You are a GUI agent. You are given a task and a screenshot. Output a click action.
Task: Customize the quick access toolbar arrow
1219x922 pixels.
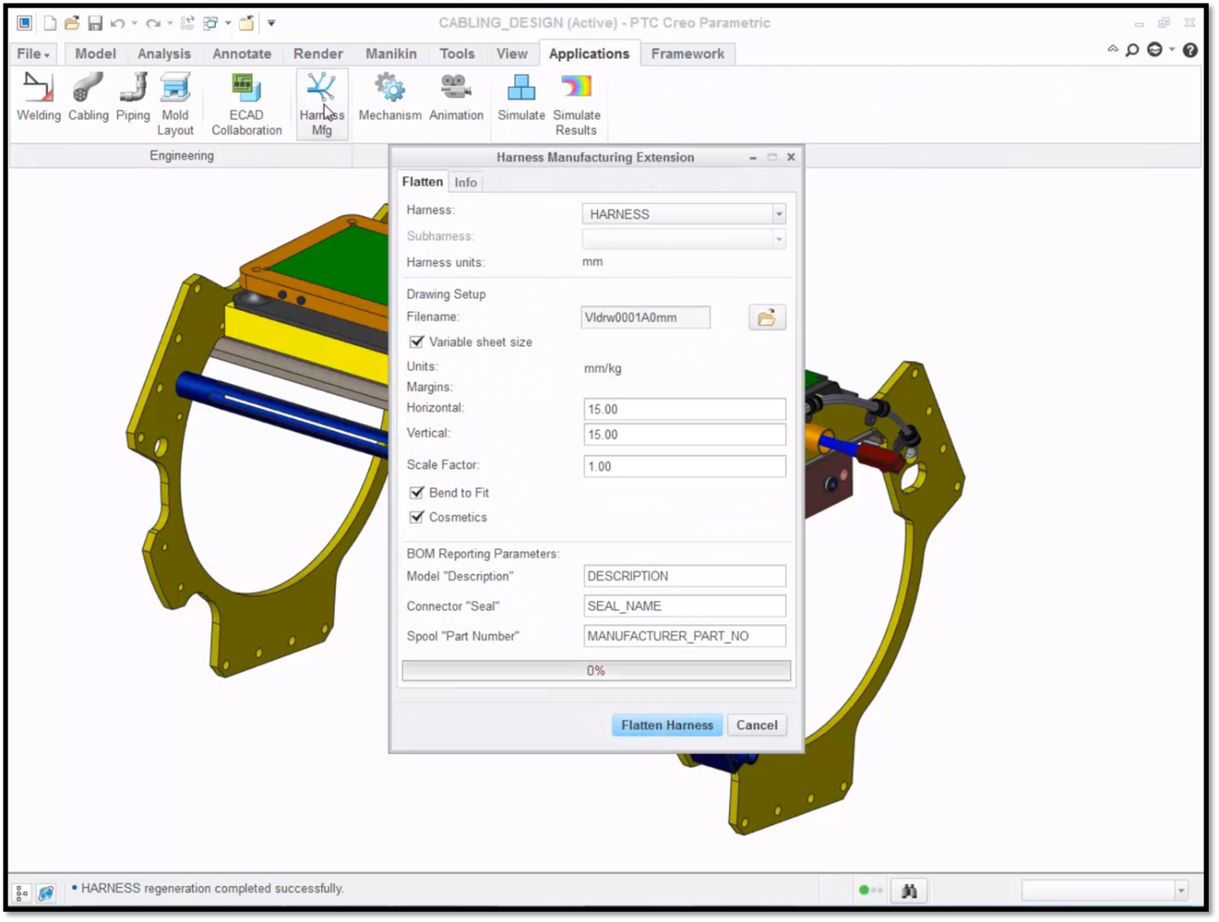pyautogui.click(x=271, y=23)
